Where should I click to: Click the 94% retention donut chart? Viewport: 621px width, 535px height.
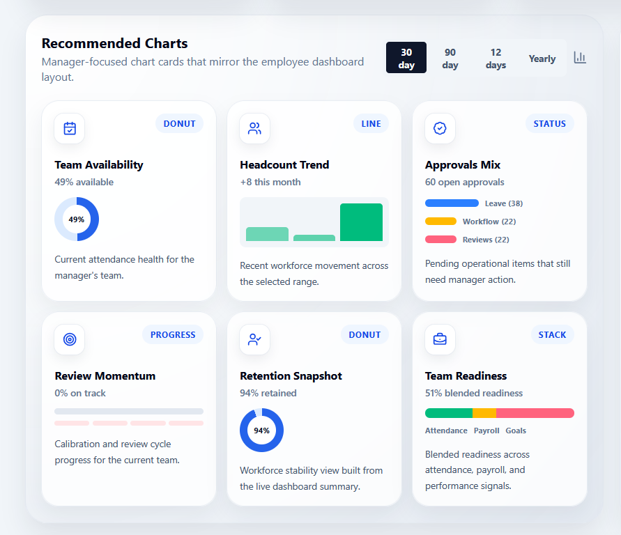click(262, 430)
